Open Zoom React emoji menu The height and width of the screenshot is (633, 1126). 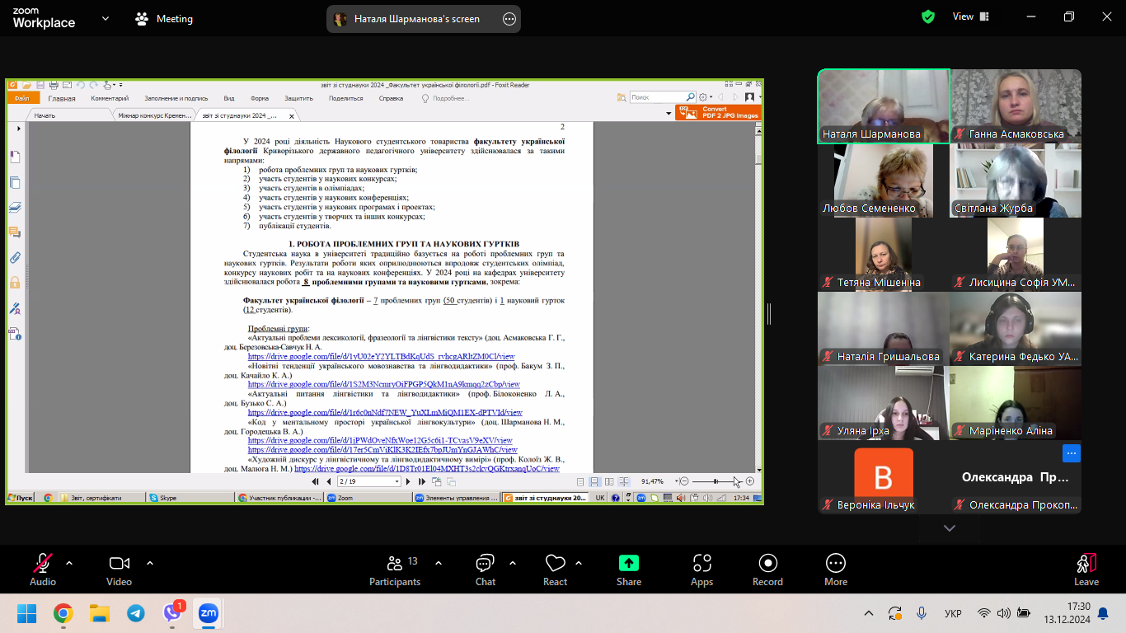point(555,570)
